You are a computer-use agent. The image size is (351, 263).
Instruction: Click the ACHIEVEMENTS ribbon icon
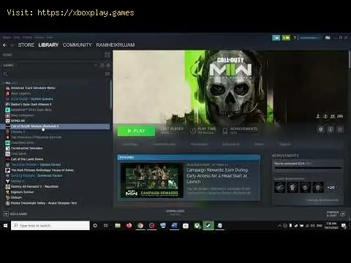225,131
